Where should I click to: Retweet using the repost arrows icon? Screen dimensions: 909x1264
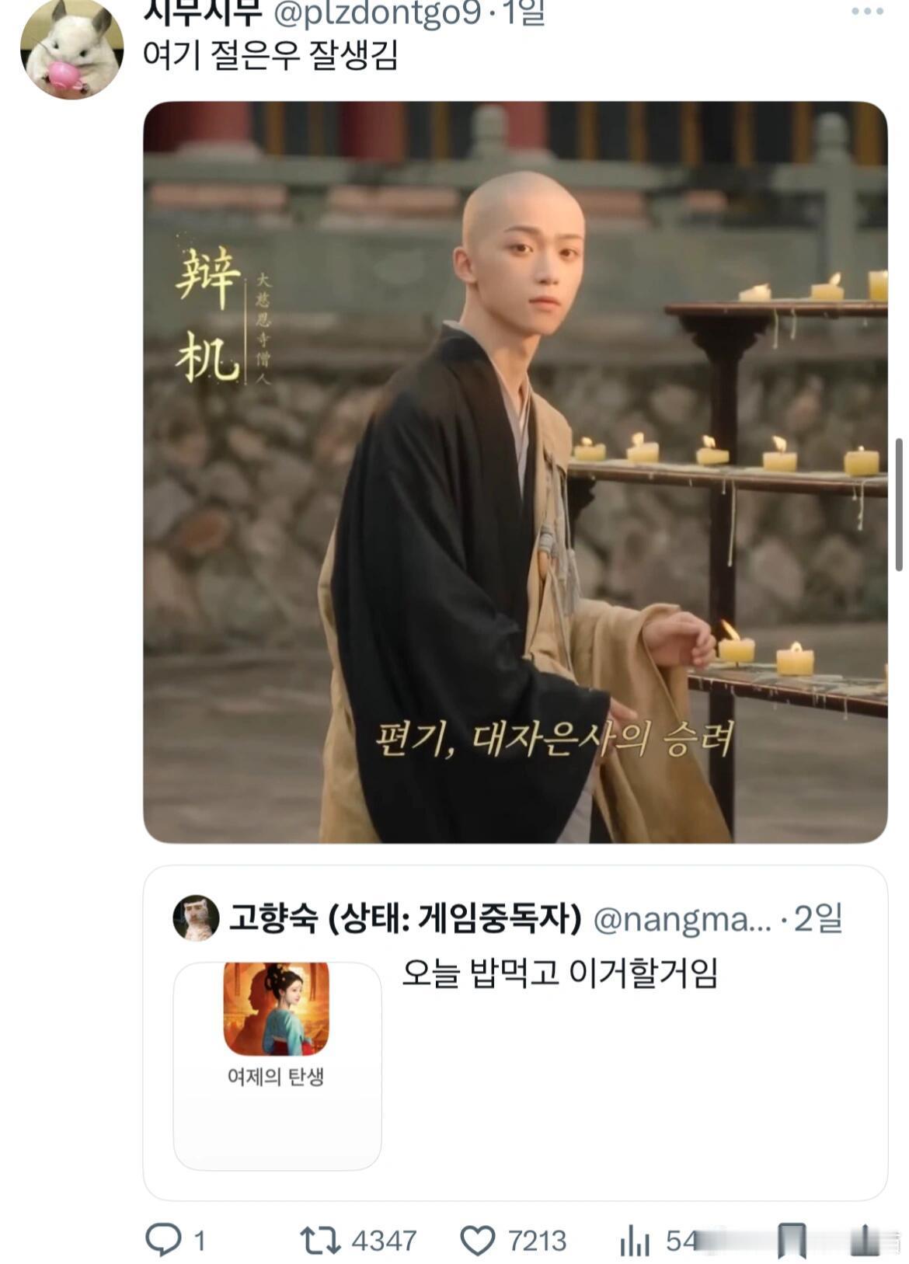tap(320, 1240)
